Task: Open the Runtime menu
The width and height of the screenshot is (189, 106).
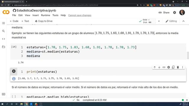Action: pos(45,15)
